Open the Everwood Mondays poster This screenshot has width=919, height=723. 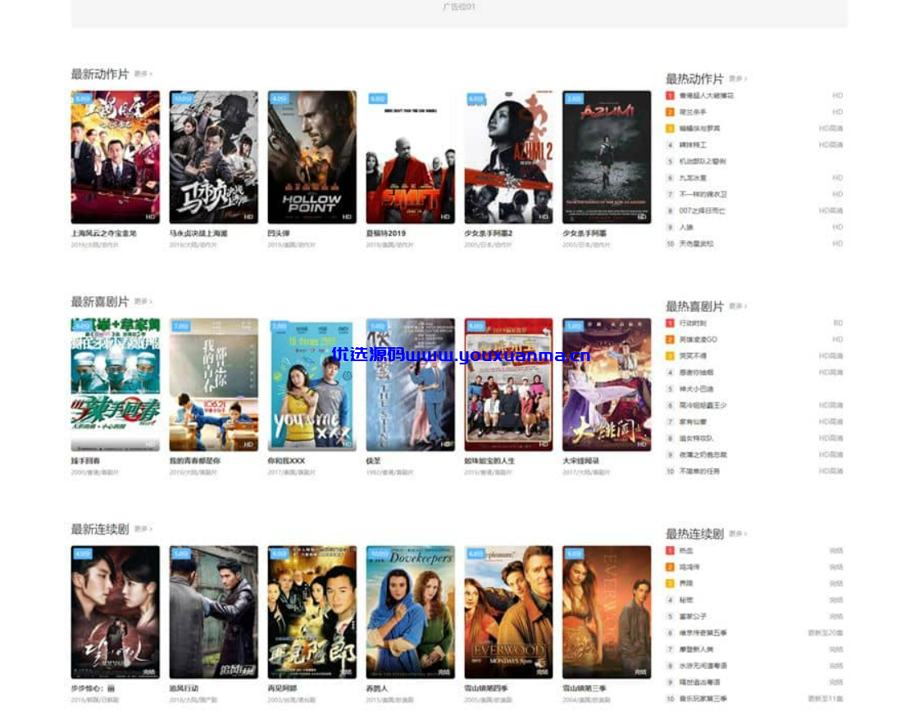point(509,612)
